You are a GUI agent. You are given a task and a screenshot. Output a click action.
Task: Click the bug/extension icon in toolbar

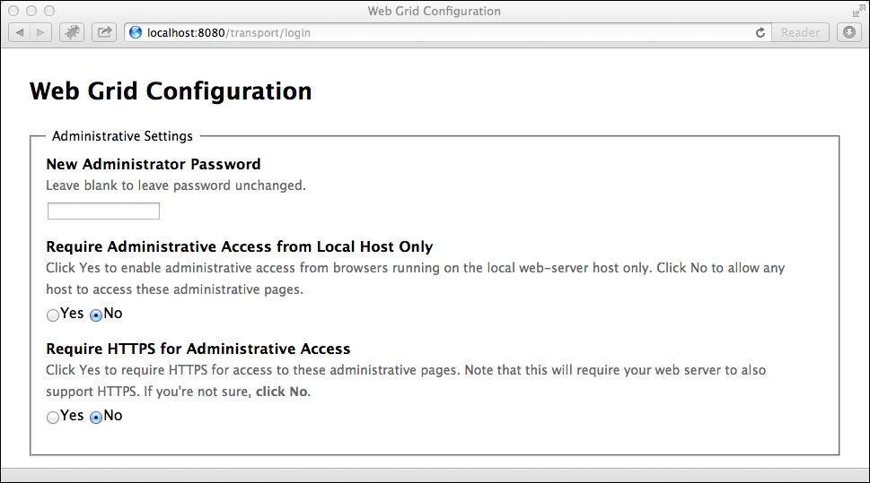tap(72, 32)
